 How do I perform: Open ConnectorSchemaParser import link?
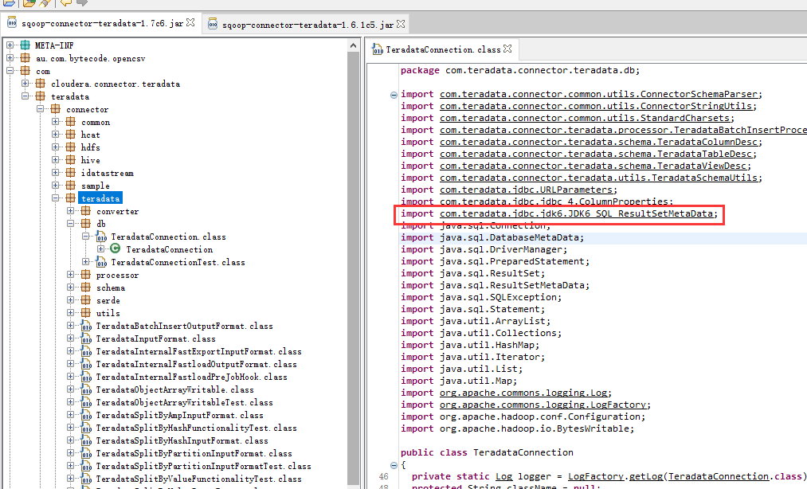[x=600, y=94]
